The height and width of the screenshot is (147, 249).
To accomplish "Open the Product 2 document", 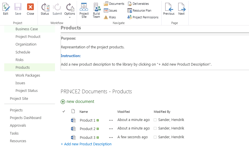I will (87, 129).
